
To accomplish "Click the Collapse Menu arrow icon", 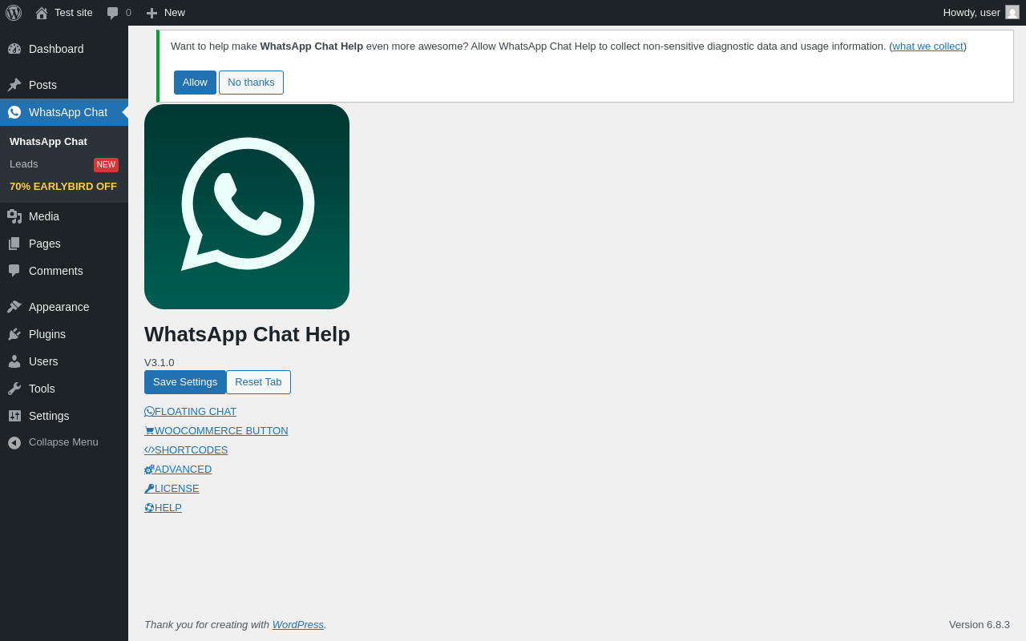I will point(14,442).
